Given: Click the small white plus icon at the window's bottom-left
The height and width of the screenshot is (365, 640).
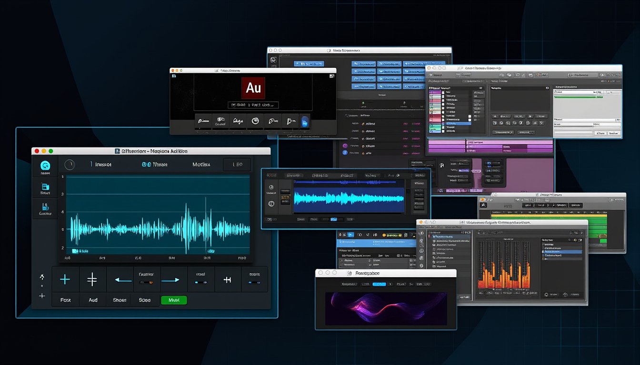Looking at the screenshot, I should 42,296.
